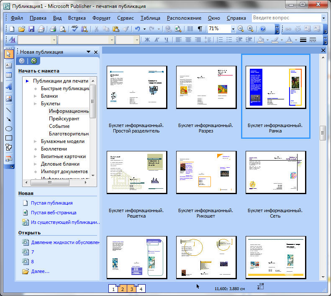This screenshot has height=296, width=331.
Task: Undo the last action
Action: (137, 29)
